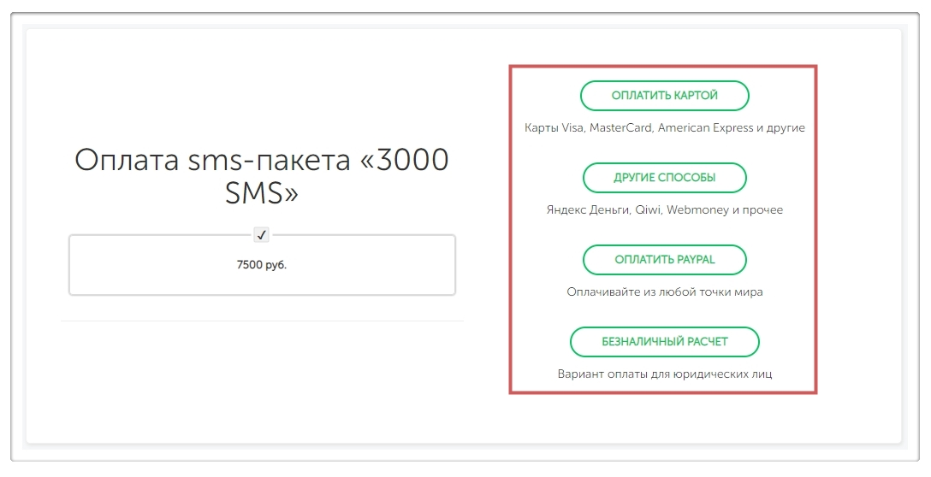Click the Вариант оплаты для юридических лиц caption
Screen dimensions: 931x477
click(x=664, y=374)
